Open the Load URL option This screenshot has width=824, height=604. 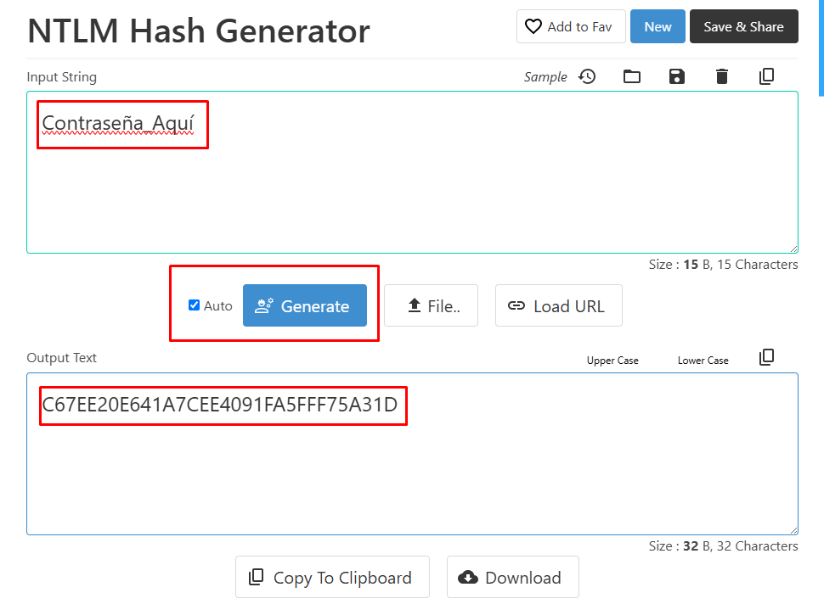(558, 306)
